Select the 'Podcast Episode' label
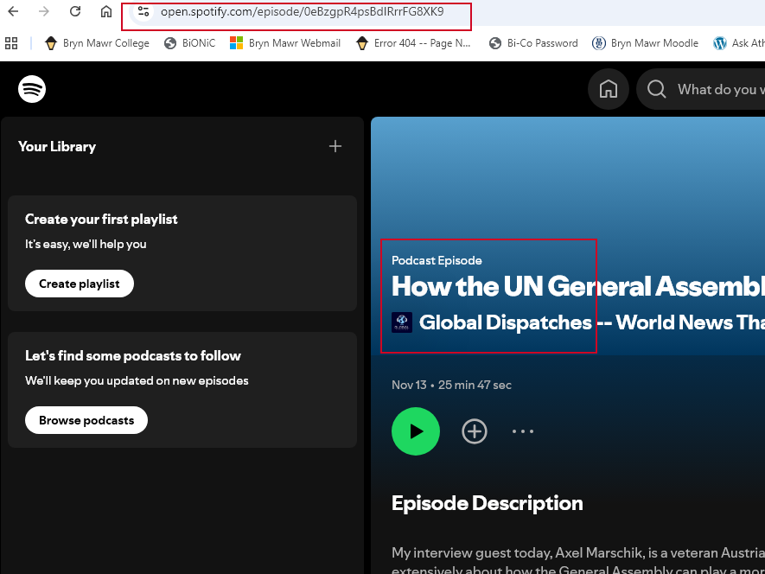This screenshot has width=765, height=574. tap(437, 261)
